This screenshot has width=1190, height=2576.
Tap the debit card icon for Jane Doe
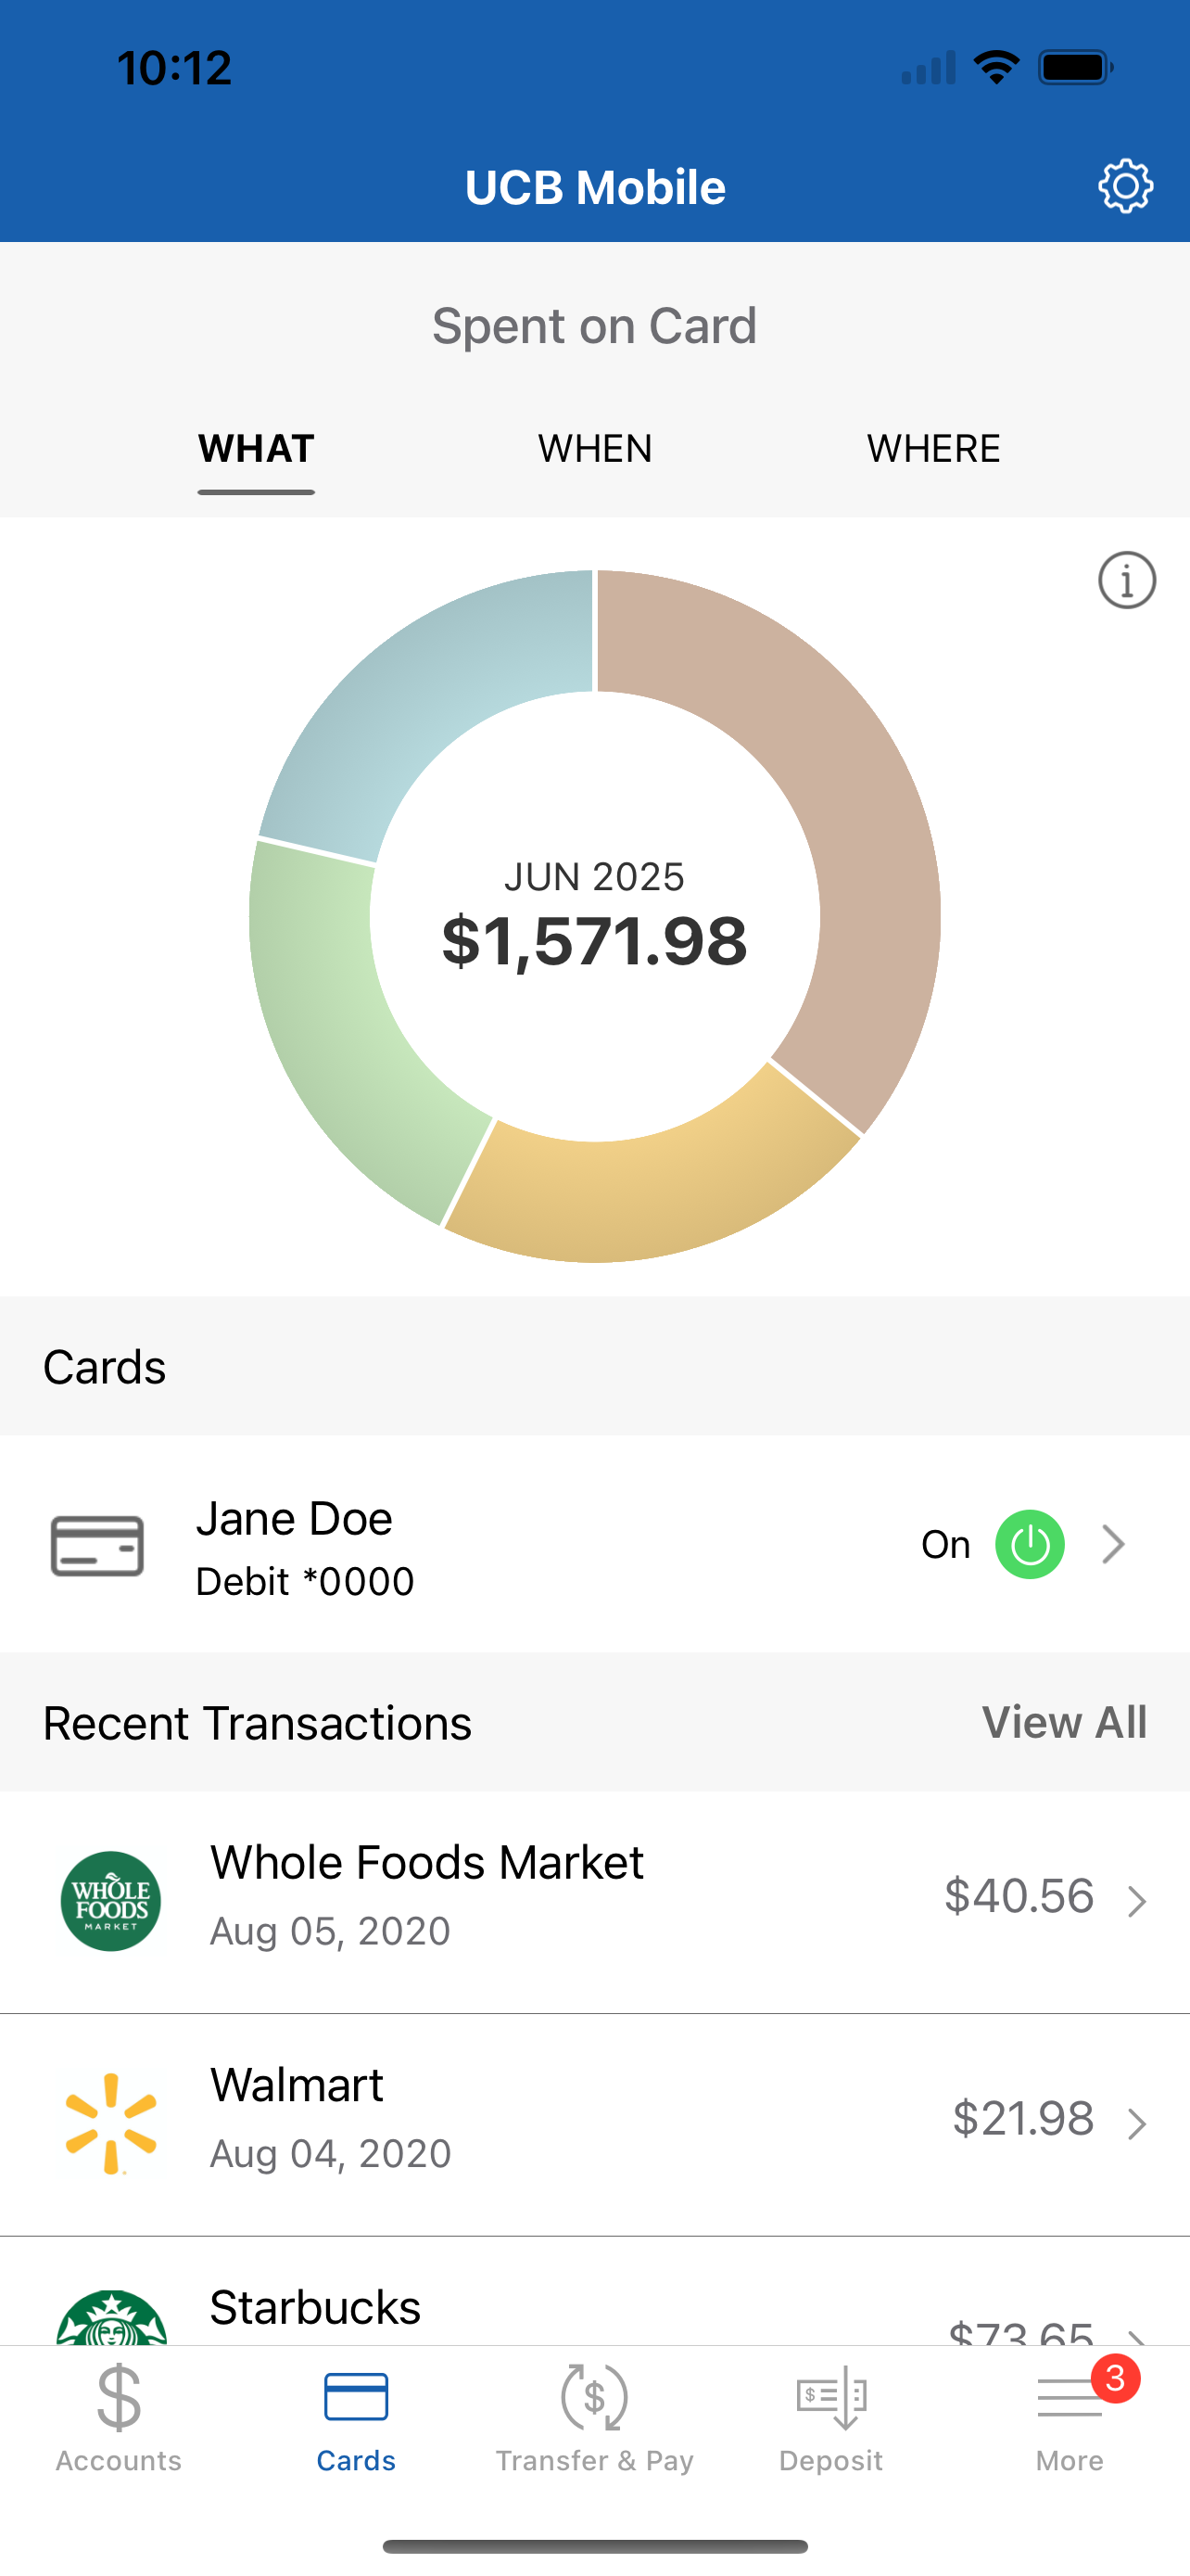pos(97,1545)
